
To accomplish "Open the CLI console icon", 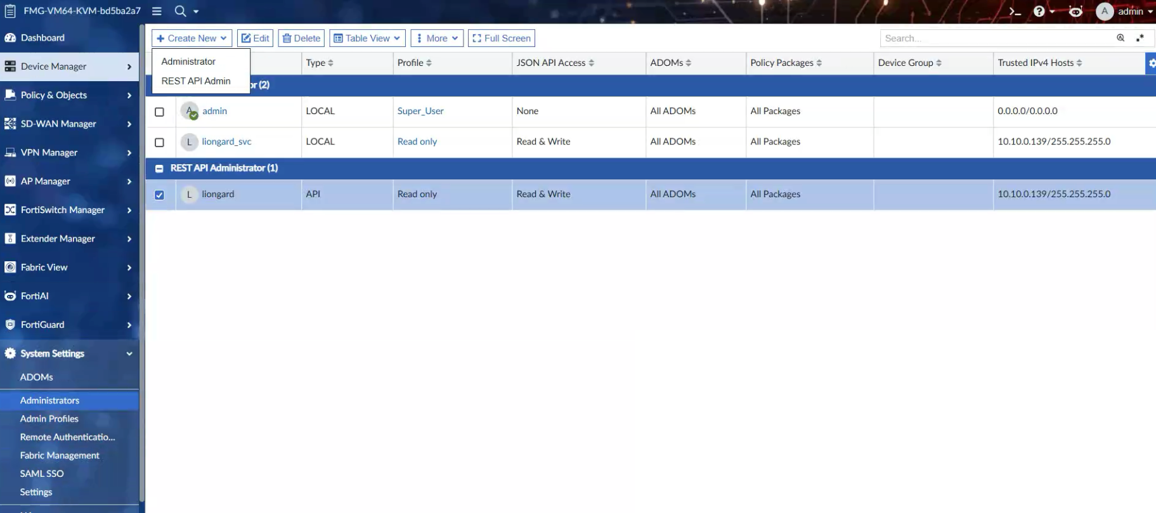I will click(x=1015, y=11).
